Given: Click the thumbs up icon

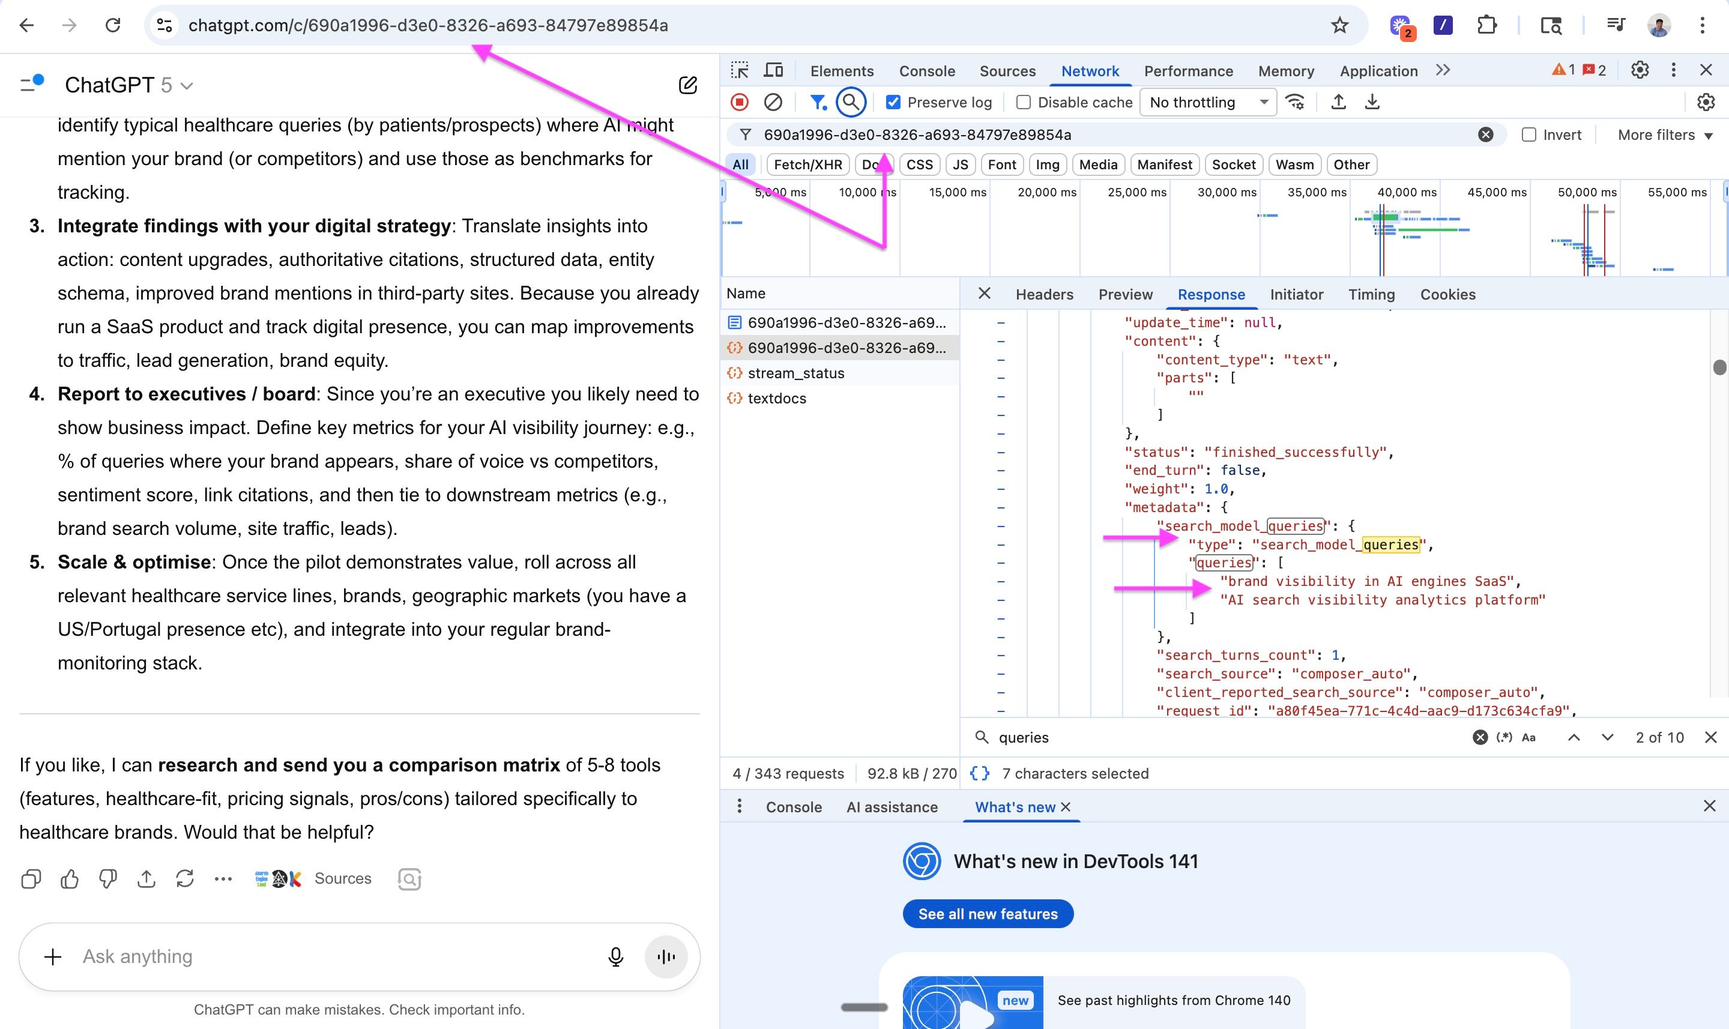Looking at the screenshot, I should click(69, 878).
